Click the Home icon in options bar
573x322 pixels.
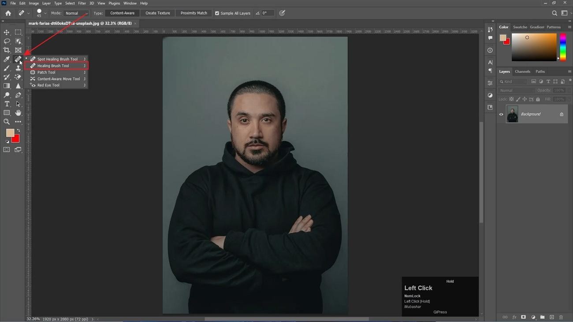(8, 13)
